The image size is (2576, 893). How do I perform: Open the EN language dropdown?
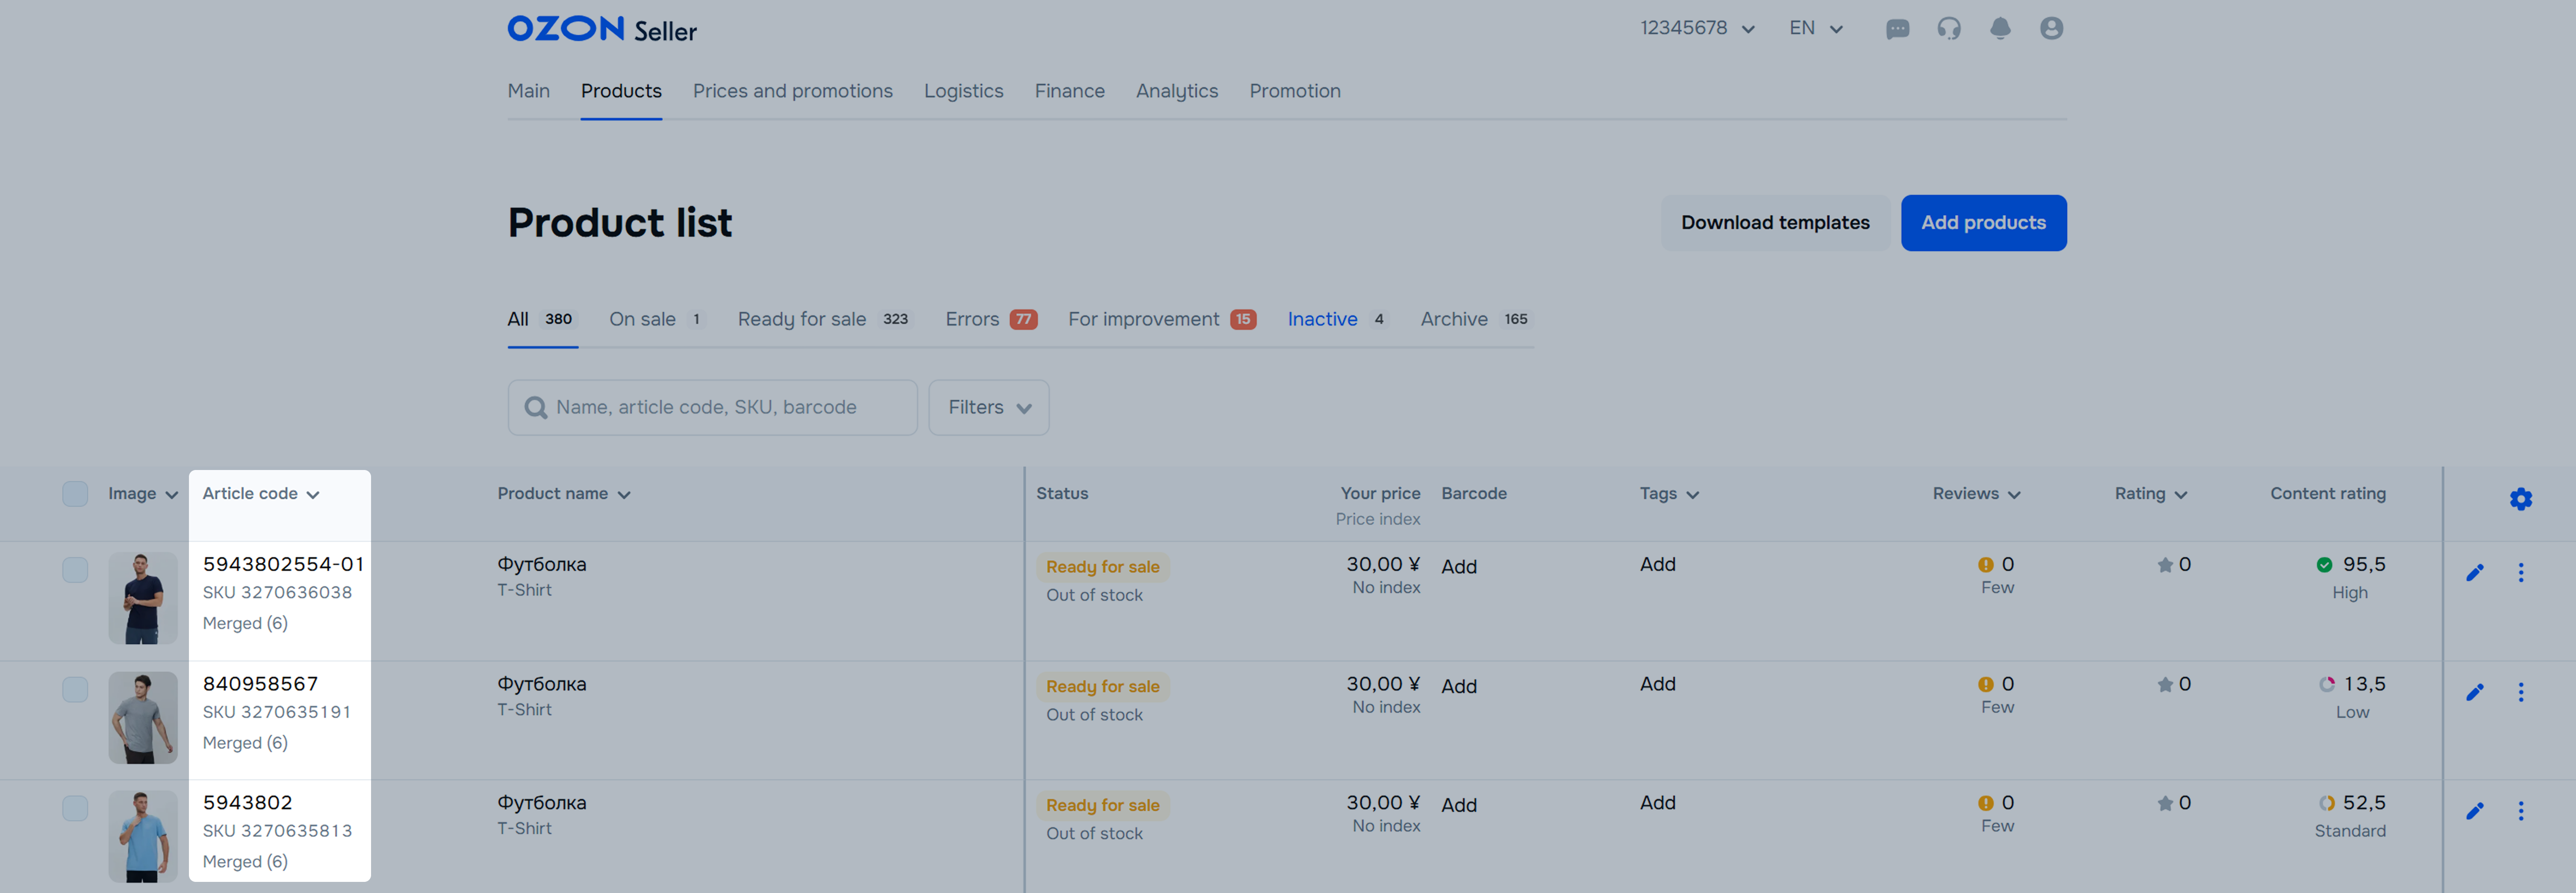[x=1815, y=29]
